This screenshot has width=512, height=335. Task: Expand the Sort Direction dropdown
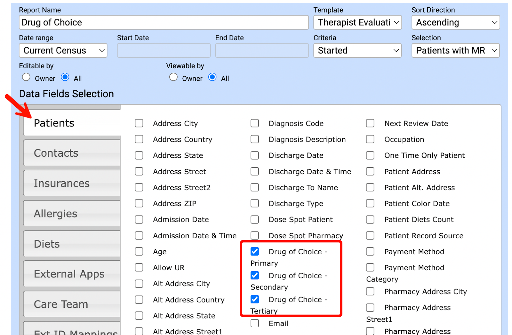point(455,22)
